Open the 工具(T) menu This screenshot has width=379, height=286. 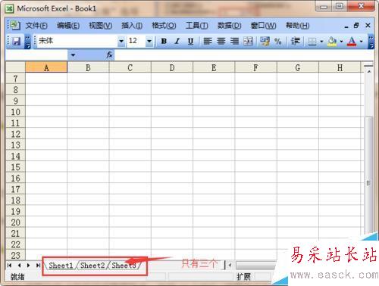(197, 26)
